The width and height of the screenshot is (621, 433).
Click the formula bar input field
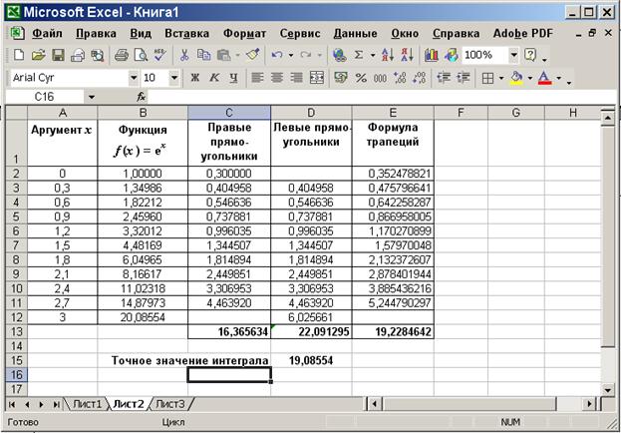point(381,97)
